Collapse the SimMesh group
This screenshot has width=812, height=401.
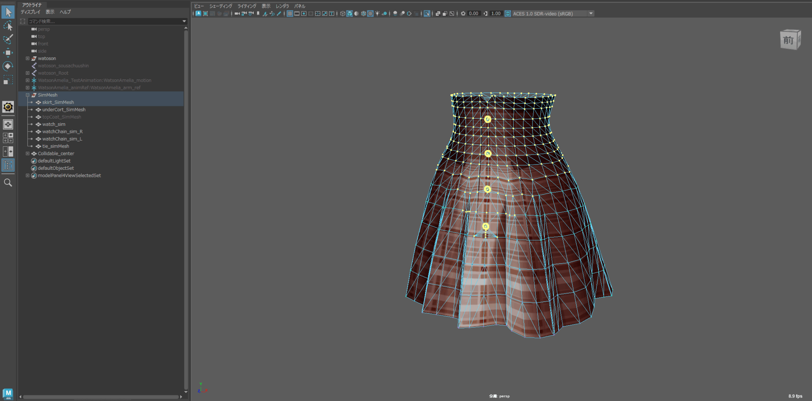(x=28, y=95)
